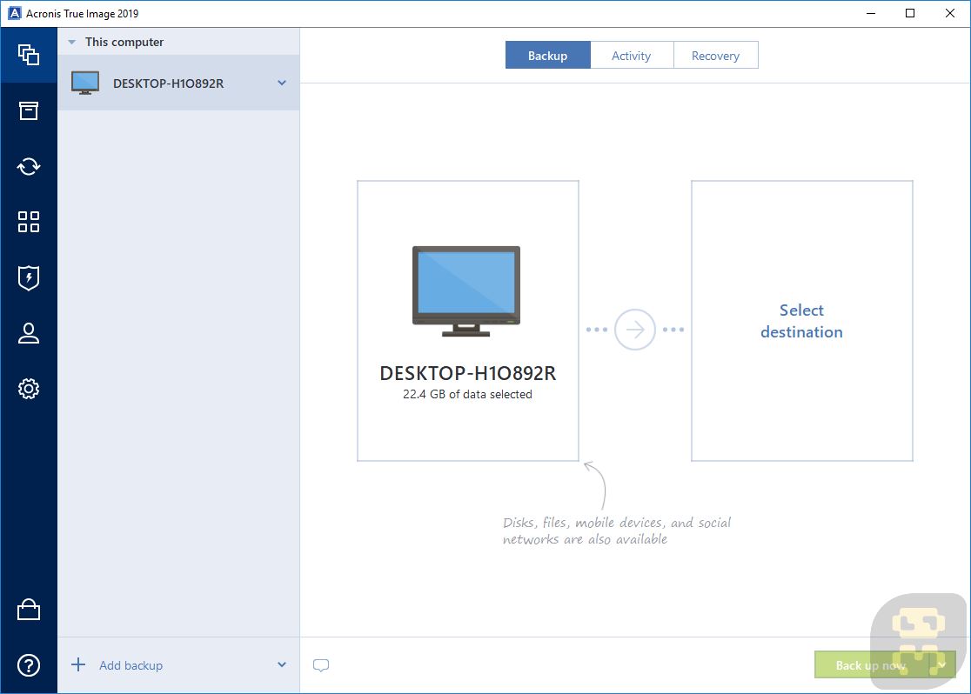971x694 pixels.
Task: Click the comment bubble icon
Action: (x=321, y=665)
